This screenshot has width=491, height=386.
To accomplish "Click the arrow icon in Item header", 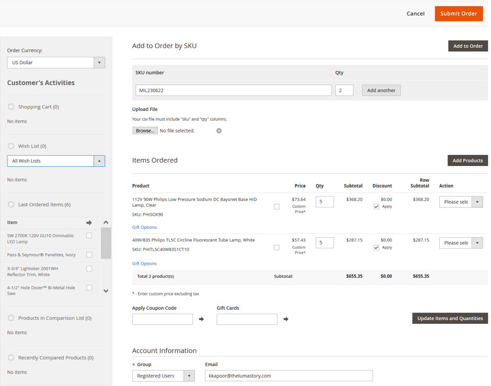I will [89, 223].
